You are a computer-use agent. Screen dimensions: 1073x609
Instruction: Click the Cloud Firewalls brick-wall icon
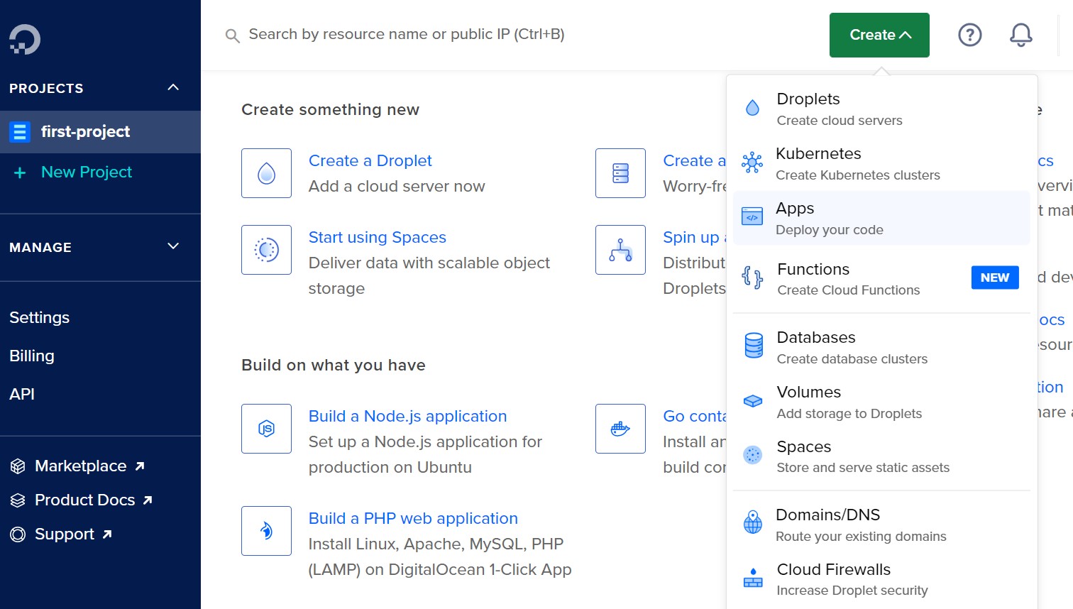click(752, 578)
